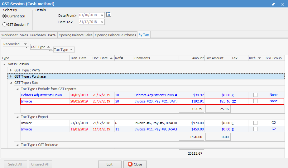This screenshot has height=168, width=288.
Task: Select the GST Session # radio button
Action: [5, 25]
